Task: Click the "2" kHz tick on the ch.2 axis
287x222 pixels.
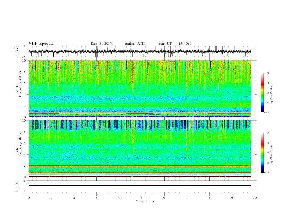Action: click(x=25, y=166)
